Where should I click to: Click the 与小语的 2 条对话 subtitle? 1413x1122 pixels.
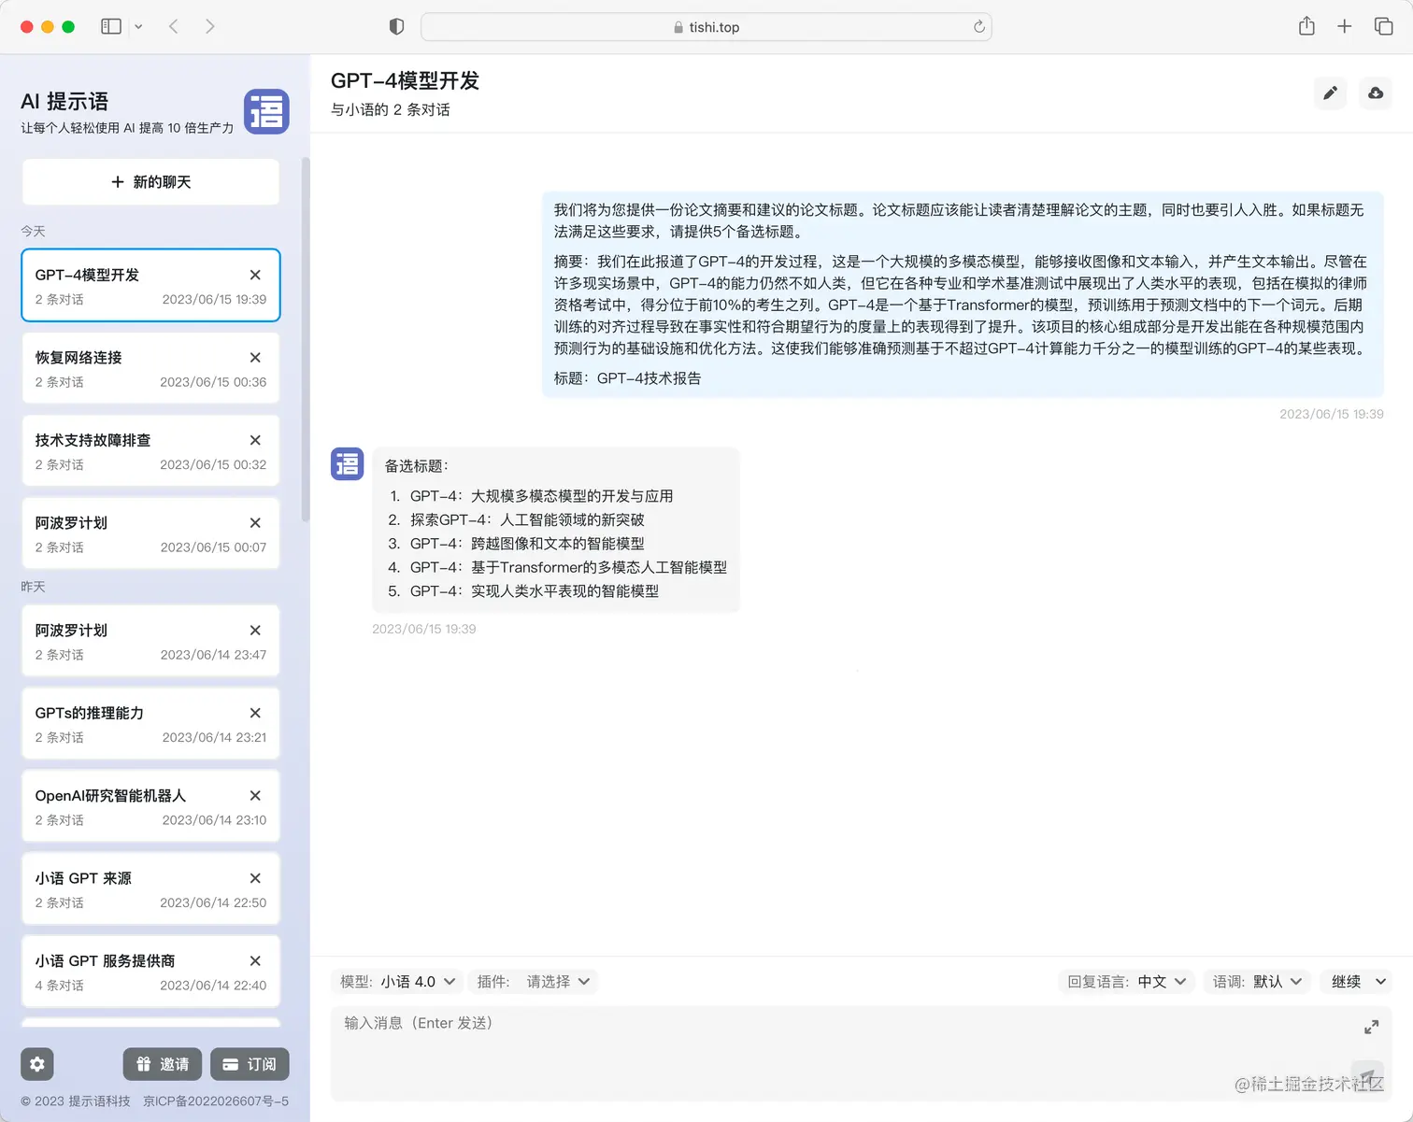(x=391, y=110)
